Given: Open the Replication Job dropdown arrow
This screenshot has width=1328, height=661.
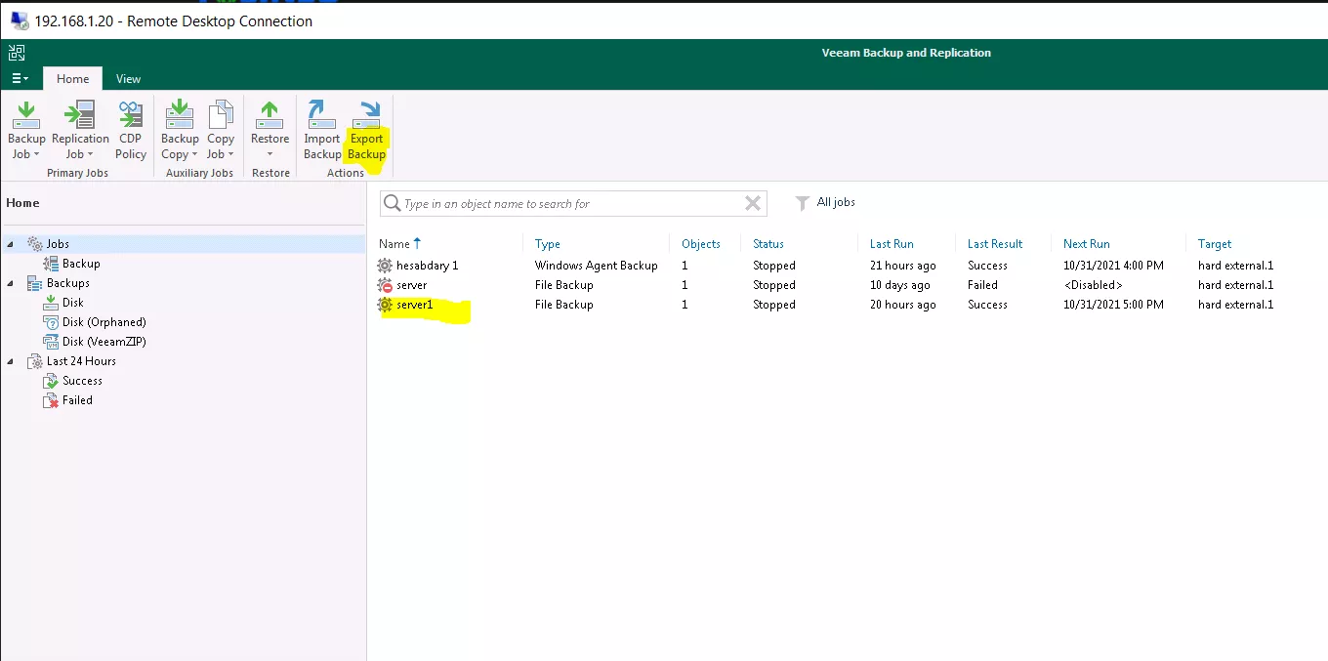Looking at the screenshot, I should 90,154.
